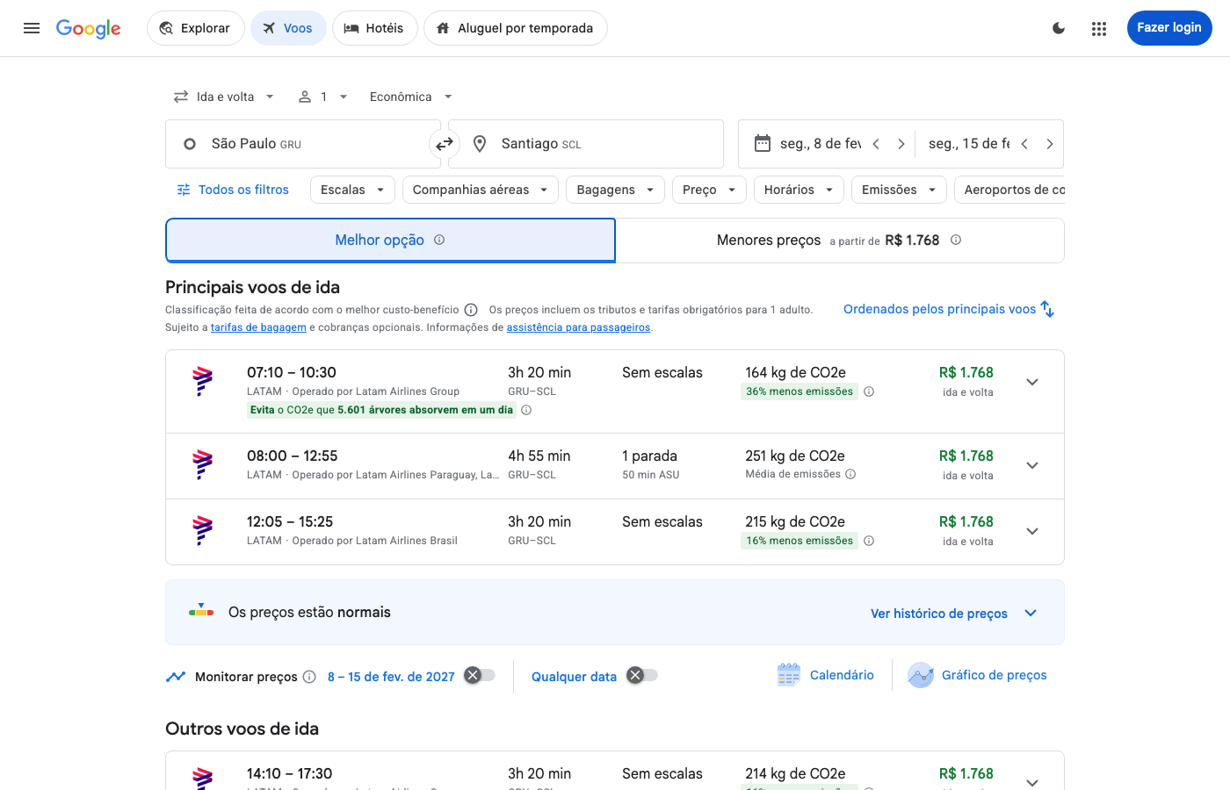Open the tarifas de bagagem link
Viewport: 1230px width, 790px height.
click(x=258, y=327)
